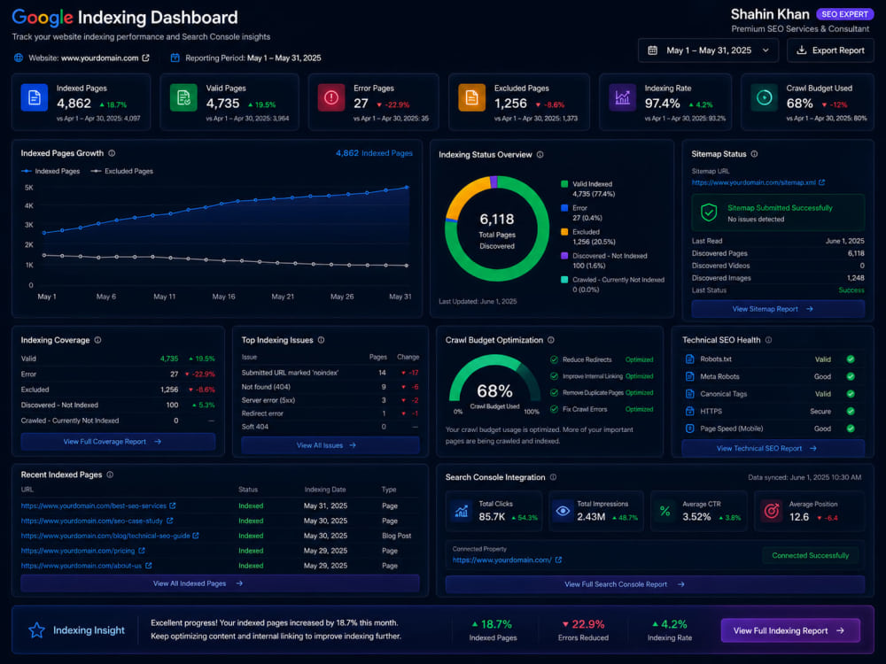Click the green Valid Indexed legend swatch
This screenshot has height=664, width=886.
pos(564,184)
